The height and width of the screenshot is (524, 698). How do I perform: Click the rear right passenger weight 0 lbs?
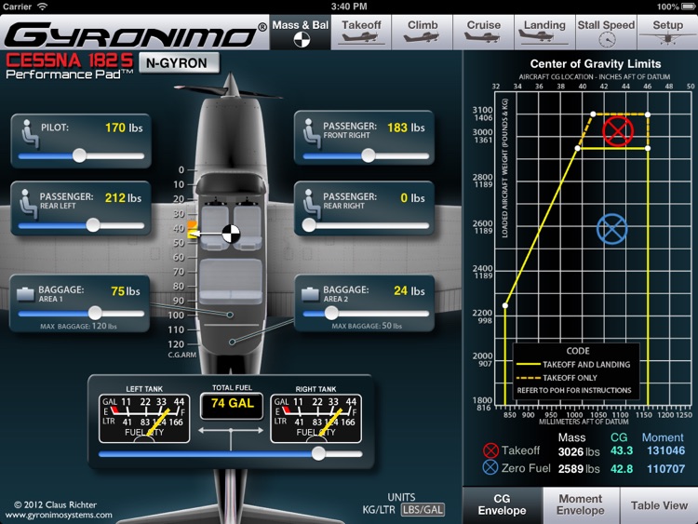412,197
